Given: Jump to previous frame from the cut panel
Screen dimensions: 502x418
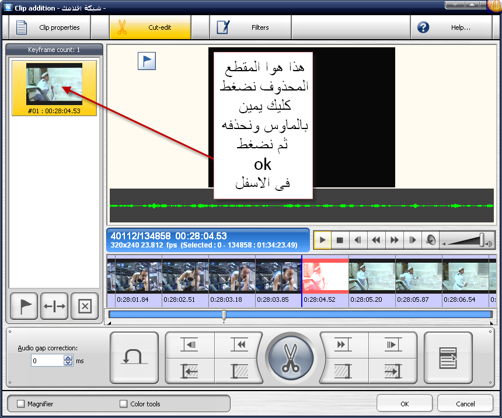Looking at the screenshot, I should pyautogui.click(x=190, y=345).
